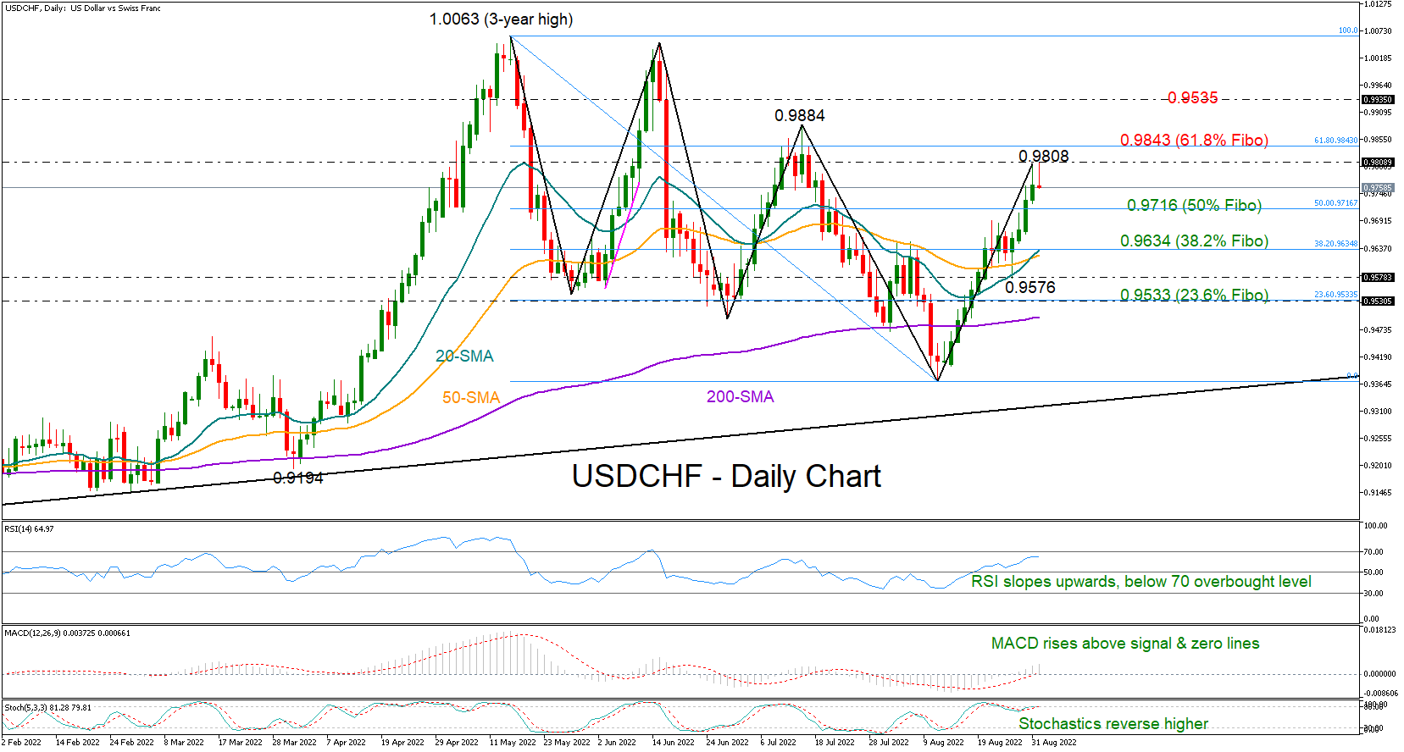Click the 2 Feb 2022 date label
1404x752 pixels.
(x=21, y=742)
